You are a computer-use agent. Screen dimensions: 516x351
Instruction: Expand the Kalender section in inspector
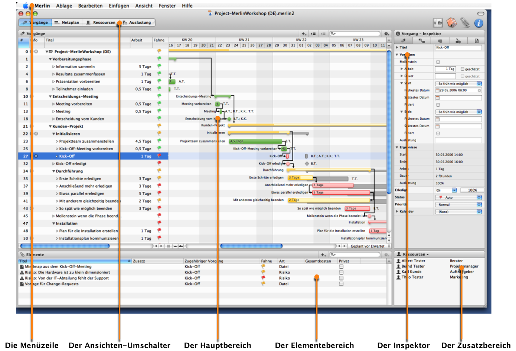(x=397, y=211)
